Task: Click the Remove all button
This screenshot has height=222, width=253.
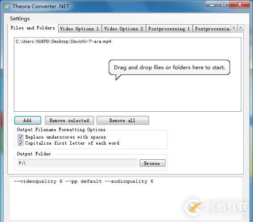Action: coord(122,120)
